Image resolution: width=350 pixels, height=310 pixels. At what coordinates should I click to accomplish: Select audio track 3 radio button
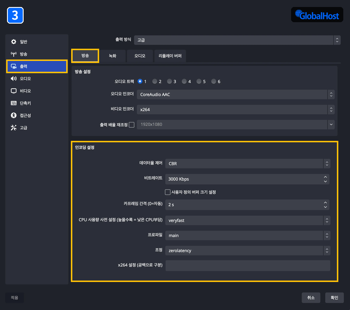169,81
